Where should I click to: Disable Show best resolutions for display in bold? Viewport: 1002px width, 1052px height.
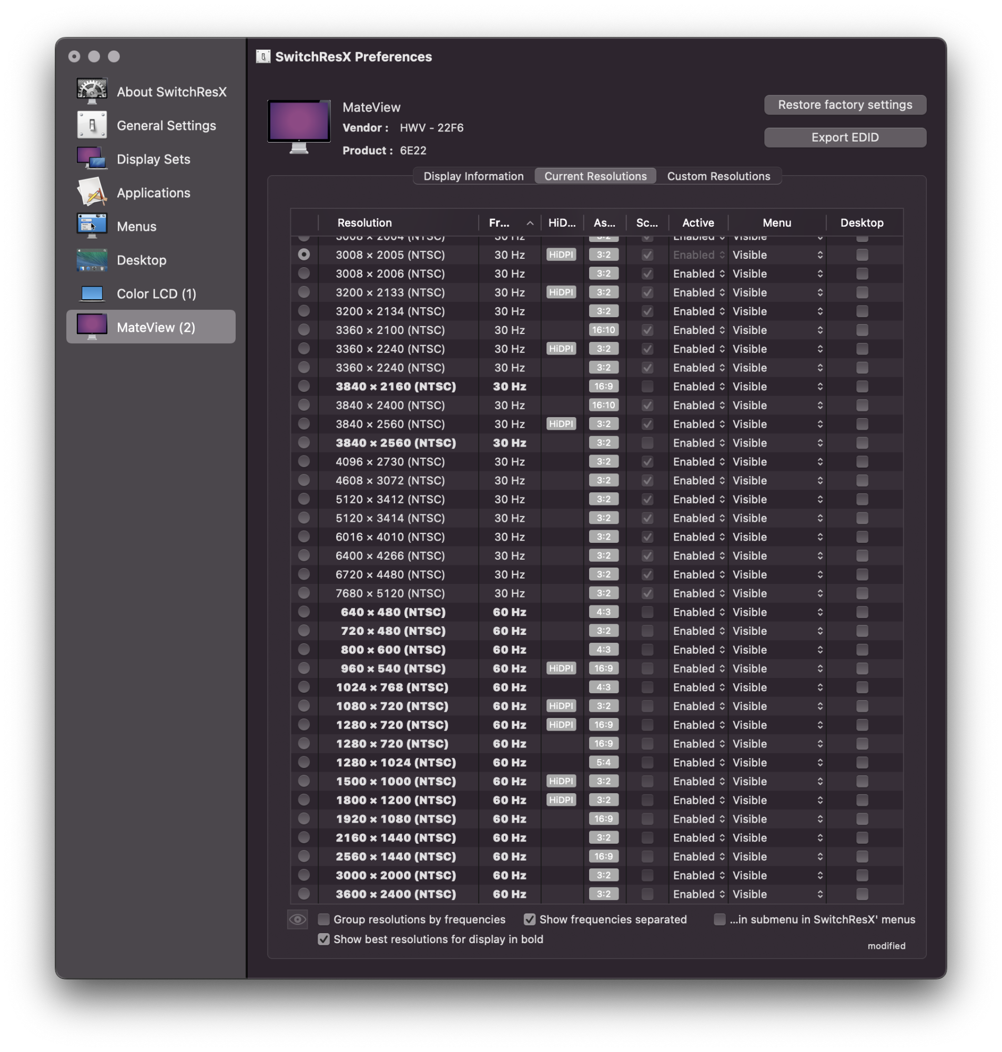point(323,939)
